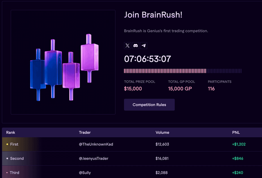The image size is (262, 178).
Task: Open trader @JeenyusTrader profile
Action: point(93,158)
